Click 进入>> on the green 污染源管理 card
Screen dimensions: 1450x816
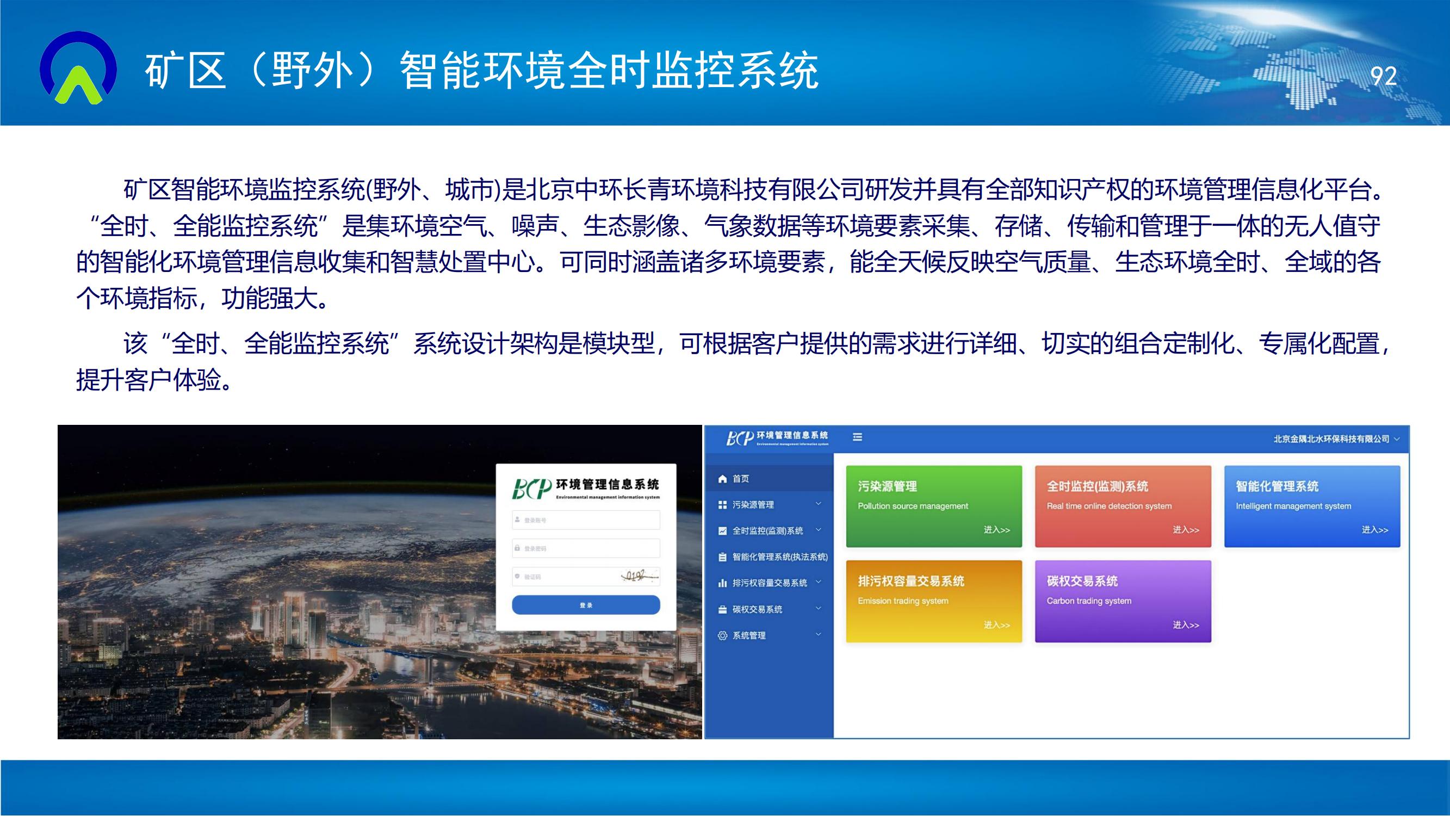[996, 530]
